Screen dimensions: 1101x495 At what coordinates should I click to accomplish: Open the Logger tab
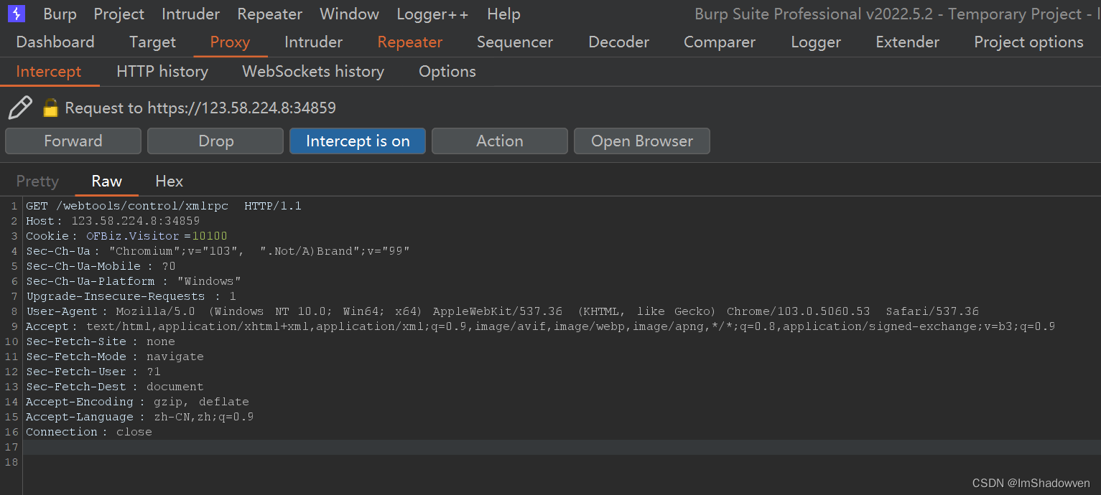pyautogui.click(x=816, y=42)
